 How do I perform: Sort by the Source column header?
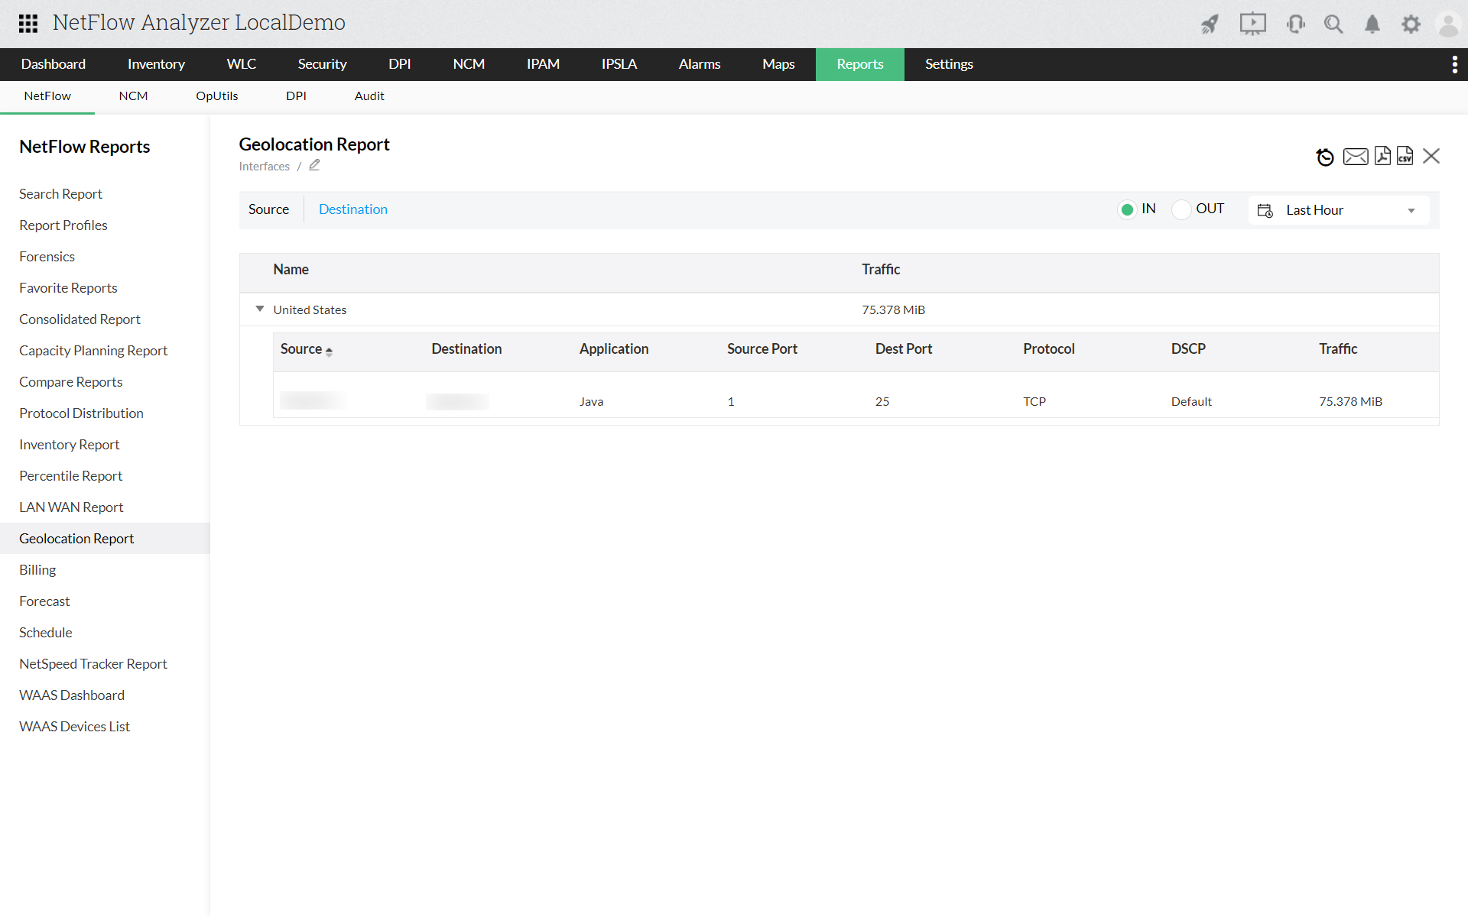point(301,348)
